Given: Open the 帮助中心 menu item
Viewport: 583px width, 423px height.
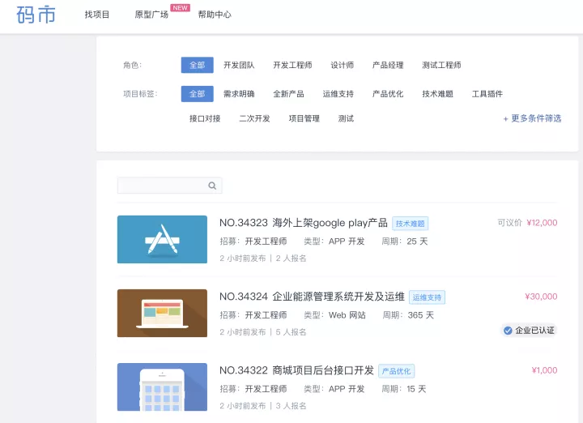Looking at the screenshot, I should (x=215, y=15).
